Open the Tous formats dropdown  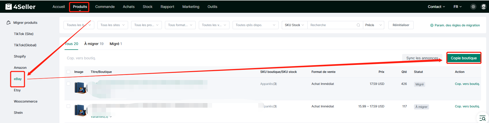180,25
